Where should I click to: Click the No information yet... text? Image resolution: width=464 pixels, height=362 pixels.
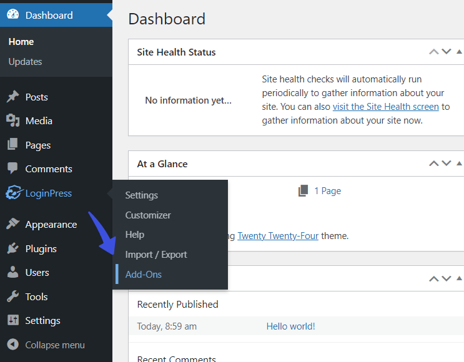coord(188,100)
